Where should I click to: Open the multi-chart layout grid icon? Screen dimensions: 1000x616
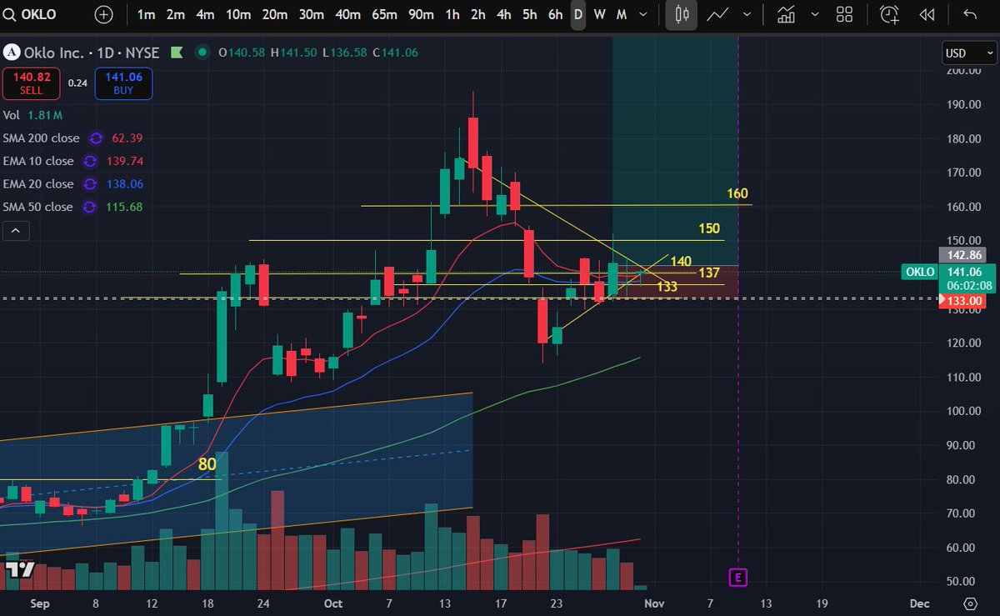pos(844,14)
